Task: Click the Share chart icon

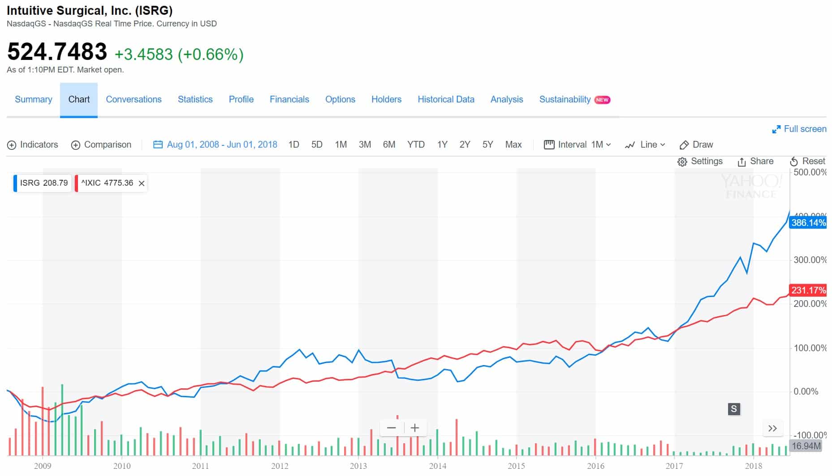Action: click(x=741, y=161)
